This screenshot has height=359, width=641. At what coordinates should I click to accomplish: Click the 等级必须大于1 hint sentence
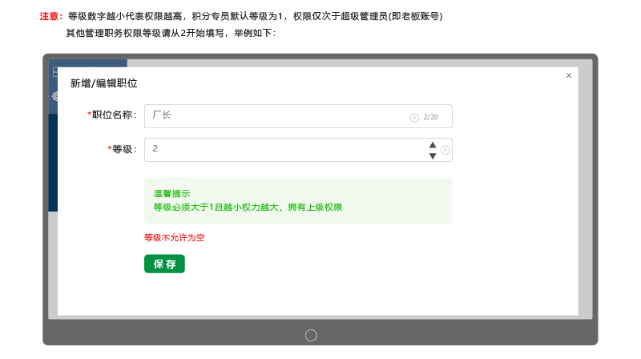(x=248, y=208)
